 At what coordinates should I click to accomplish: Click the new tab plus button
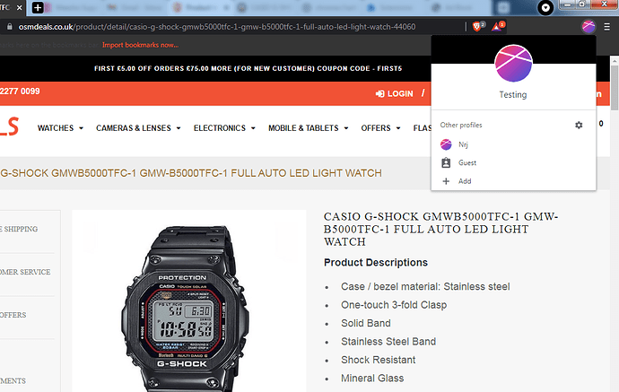pos(38,7)
